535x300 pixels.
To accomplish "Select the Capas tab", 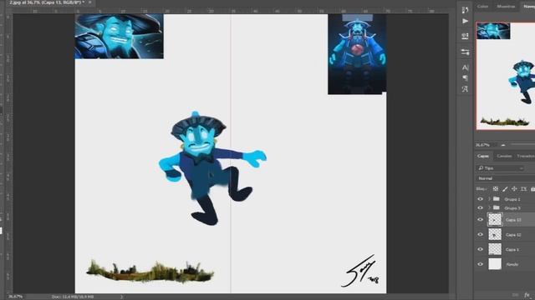I will coord(483,156).
